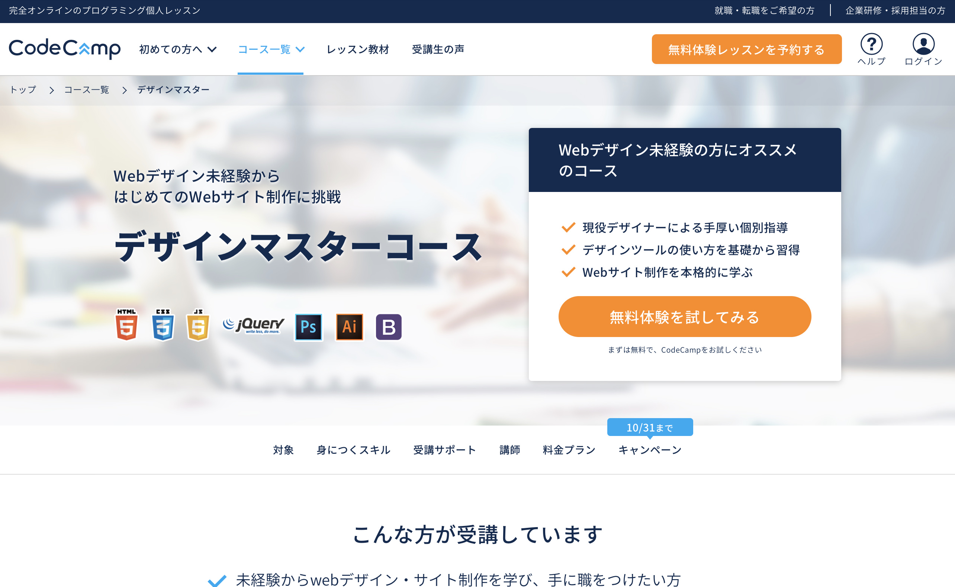Viewport: 955px width, 587px height.
Task: Click the 完全オンラインのプログラミング個人レッスン tagline
Action: pos(105,10)
